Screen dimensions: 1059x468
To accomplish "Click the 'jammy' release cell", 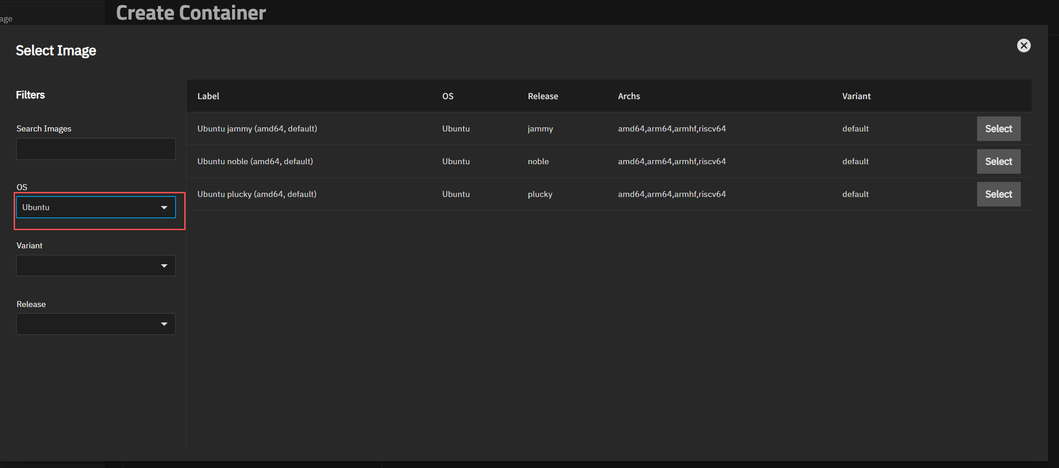I will tap(540, 129).
